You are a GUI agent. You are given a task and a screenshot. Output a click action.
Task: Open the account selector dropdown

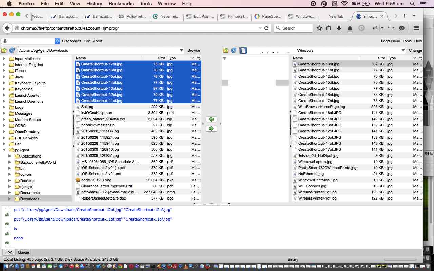pos(57,41)
